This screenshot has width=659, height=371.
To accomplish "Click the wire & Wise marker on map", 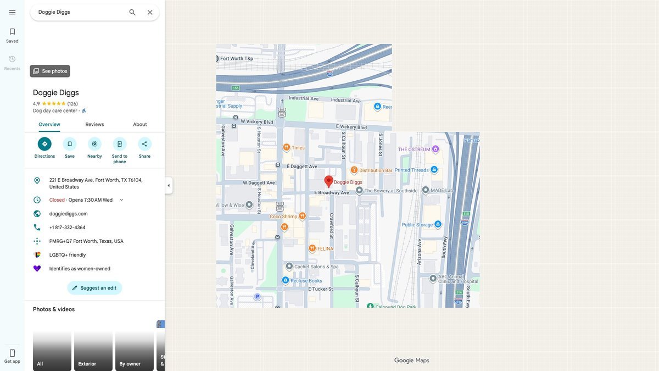I will pyautogui.click(x=249, y=204).
